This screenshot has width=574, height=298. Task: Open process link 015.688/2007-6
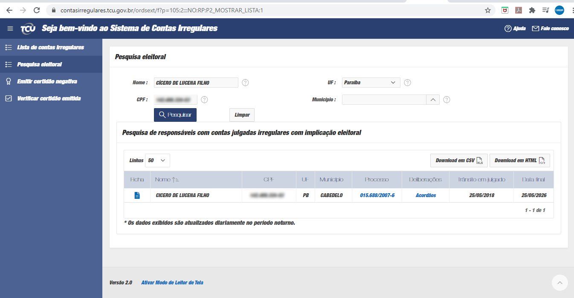click(x=377, y=195)
